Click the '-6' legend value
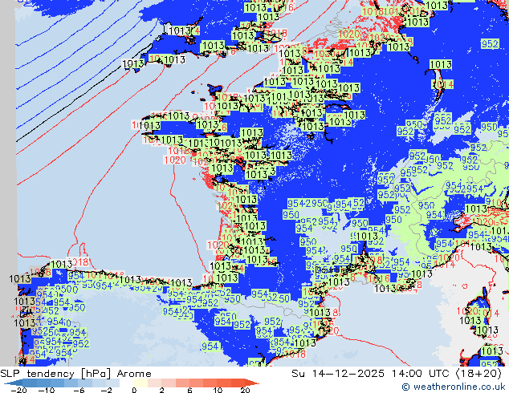 pyautogui.click(x=79, y=390)
